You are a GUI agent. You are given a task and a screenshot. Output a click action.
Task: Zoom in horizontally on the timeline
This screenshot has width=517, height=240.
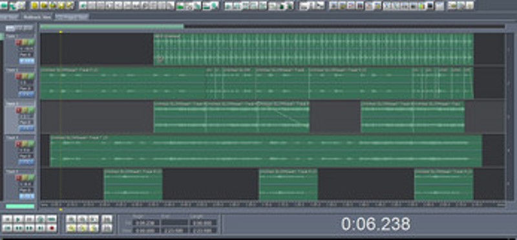tap(72, 219)
